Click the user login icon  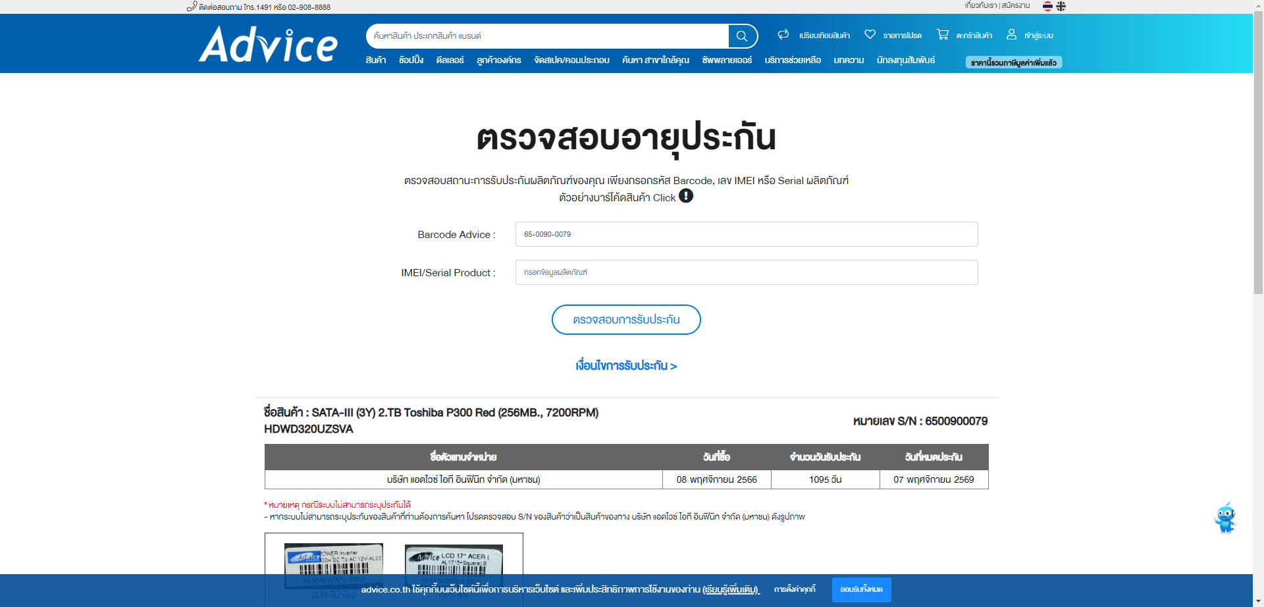[x=1011, y=34]
